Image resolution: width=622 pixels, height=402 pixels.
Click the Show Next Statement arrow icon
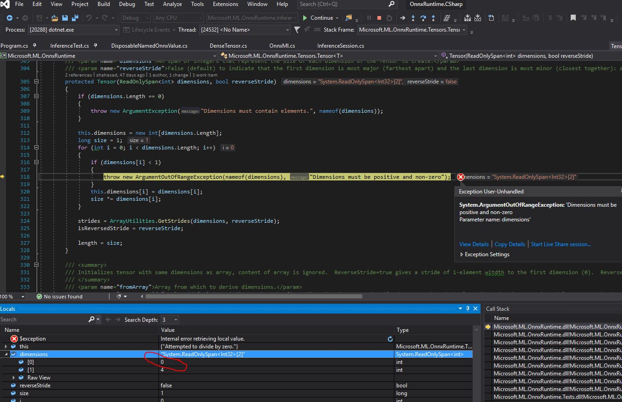402,17
